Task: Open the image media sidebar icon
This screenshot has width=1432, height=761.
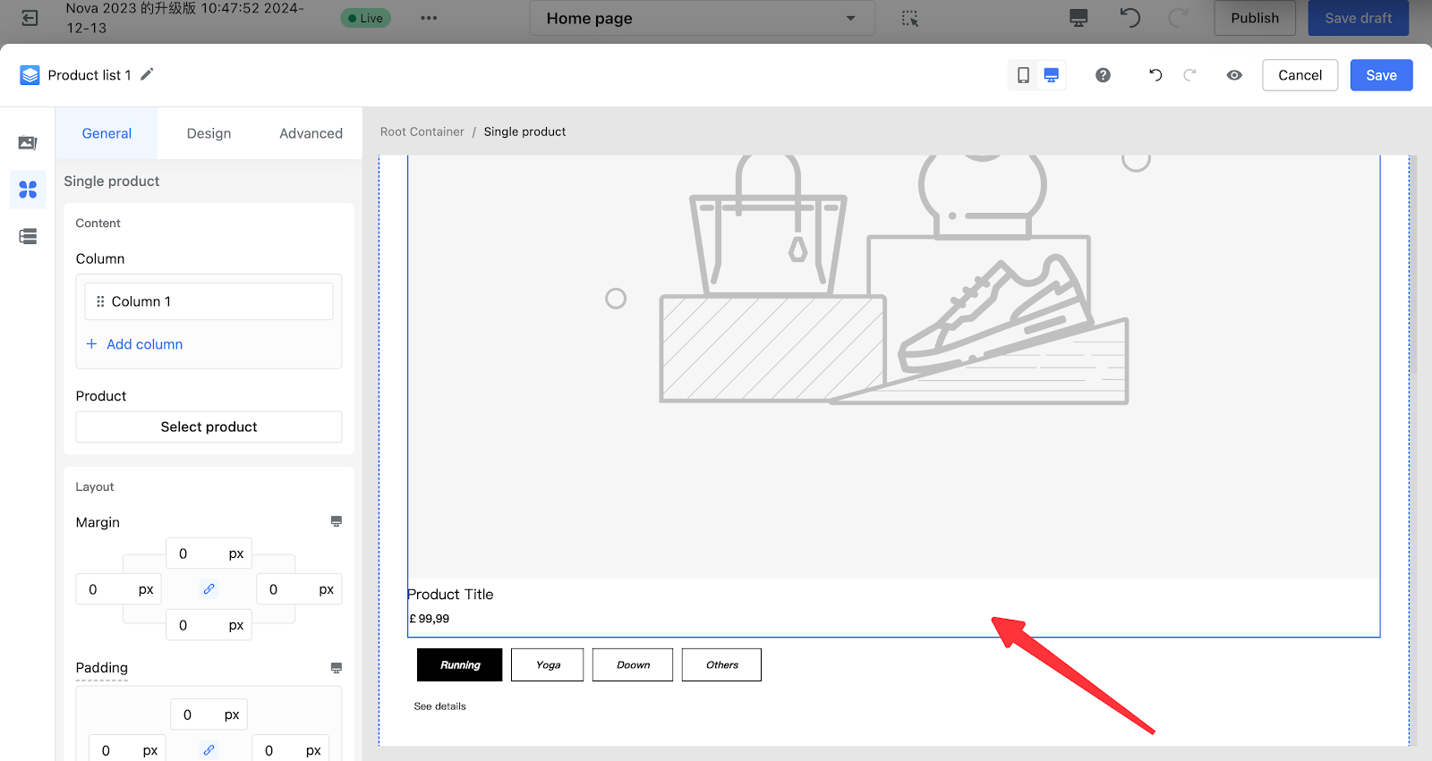Action: tap(28, 143)
